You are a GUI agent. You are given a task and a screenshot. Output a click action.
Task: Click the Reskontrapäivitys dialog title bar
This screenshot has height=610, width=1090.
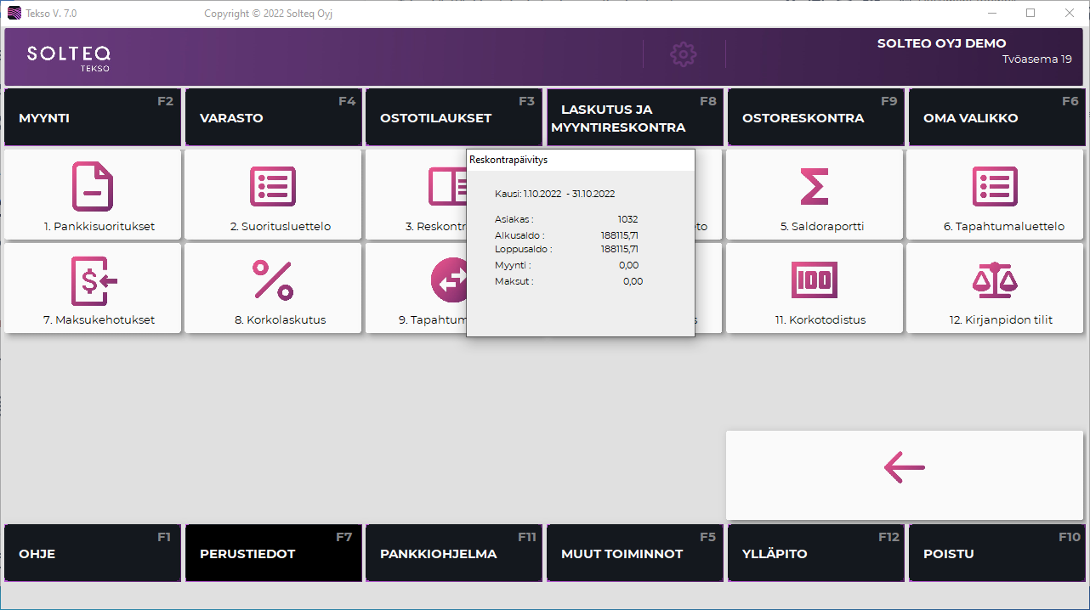pyautogui.click(x=580, y=160)
